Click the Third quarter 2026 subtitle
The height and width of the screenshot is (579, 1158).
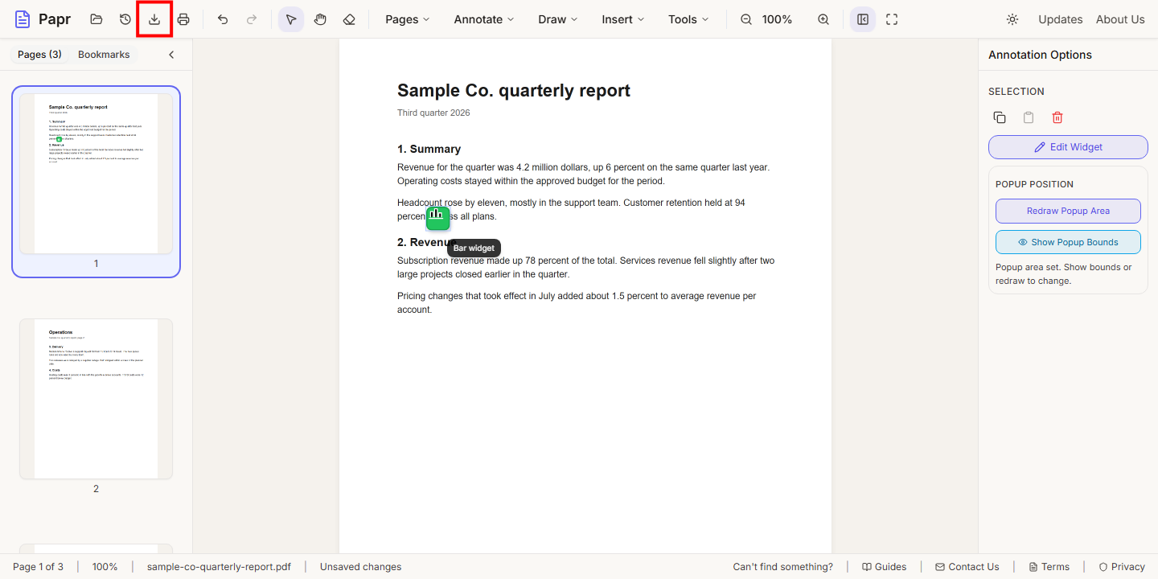pos(433,113)
